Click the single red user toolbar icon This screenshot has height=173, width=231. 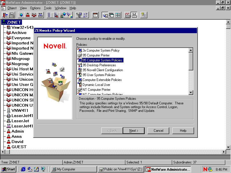27,15
